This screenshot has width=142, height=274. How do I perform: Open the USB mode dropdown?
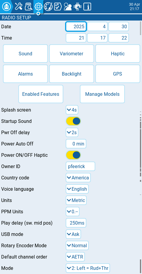[x=73, y=234]
